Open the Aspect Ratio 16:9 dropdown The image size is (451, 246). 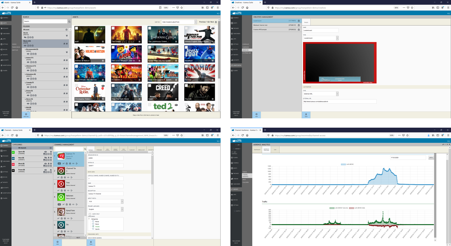point(105,201)
